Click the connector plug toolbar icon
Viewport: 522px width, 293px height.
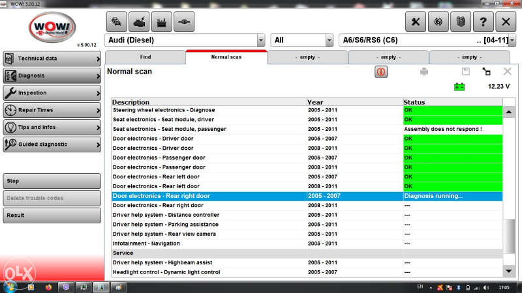point(185,21)
